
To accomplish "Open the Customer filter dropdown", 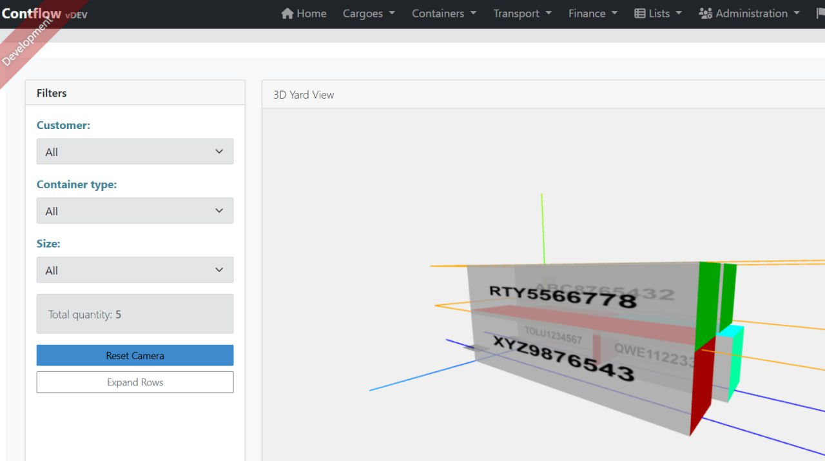I will [135, 152].
